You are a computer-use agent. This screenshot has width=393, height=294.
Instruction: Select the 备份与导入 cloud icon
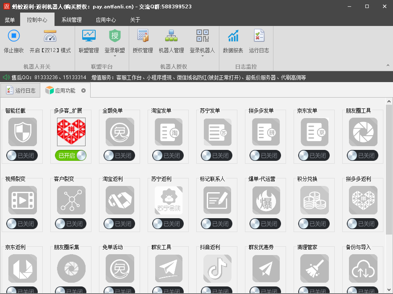pyautogui.click(x=363, y=268)
